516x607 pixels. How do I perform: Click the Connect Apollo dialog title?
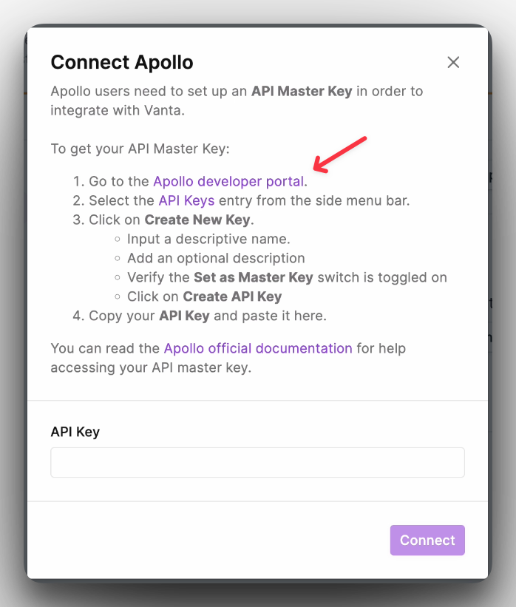point(122,62)
